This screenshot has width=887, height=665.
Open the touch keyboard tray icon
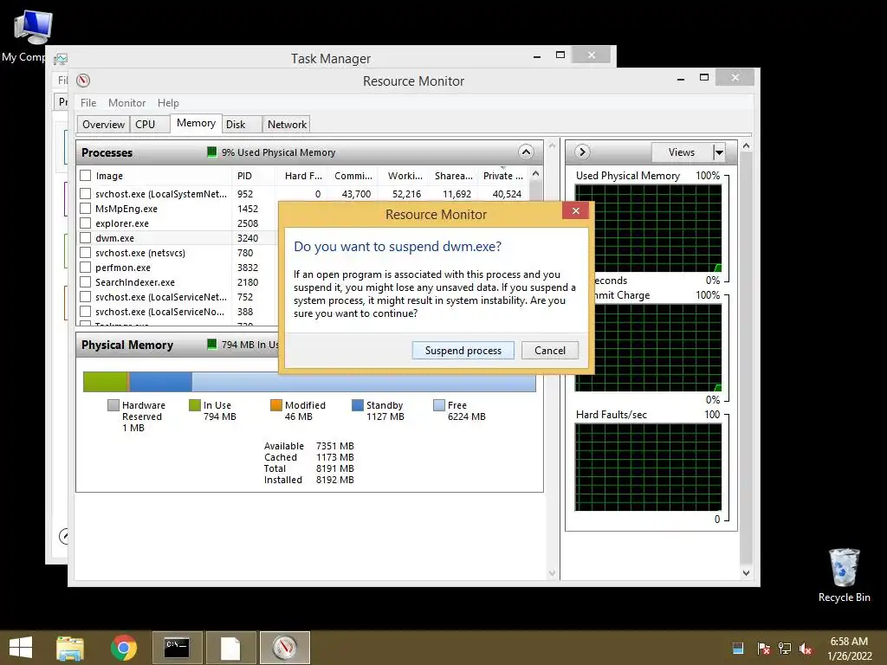click(738, 649)
